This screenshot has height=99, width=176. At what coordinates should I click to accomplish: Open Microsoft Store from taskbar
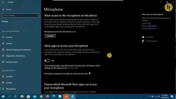click(28, 97)
